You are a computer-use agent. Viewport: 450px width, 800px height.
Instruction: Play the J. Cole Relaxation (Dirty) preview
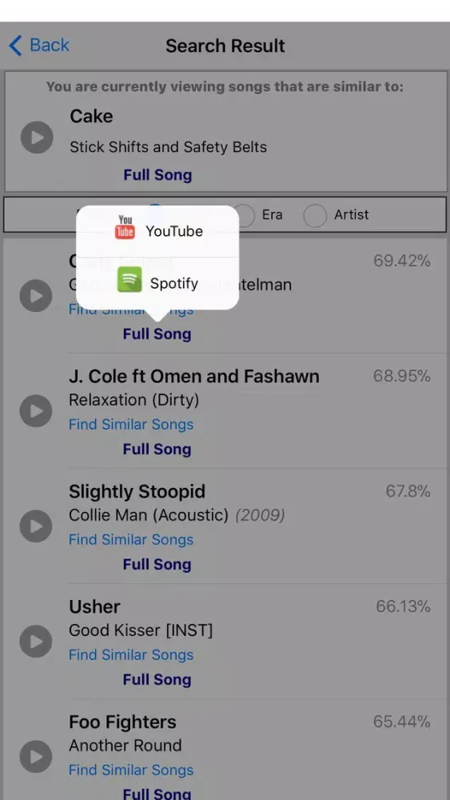click(x=36, y=410)
